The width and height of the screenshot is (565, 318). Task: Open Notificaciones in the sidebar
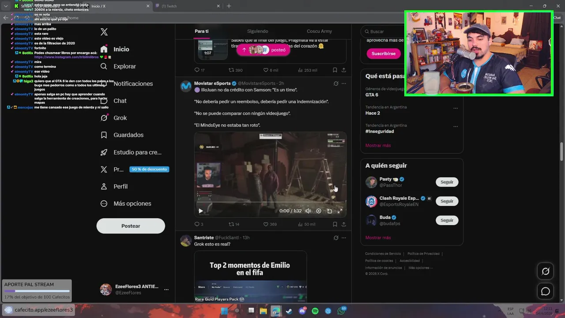[x=127, y=83]
